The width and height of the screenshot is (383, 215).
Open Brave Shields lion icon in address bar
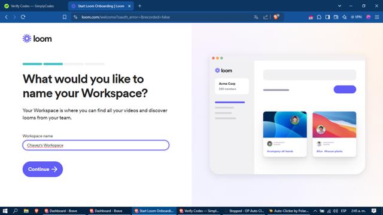(x=276, y=17)
